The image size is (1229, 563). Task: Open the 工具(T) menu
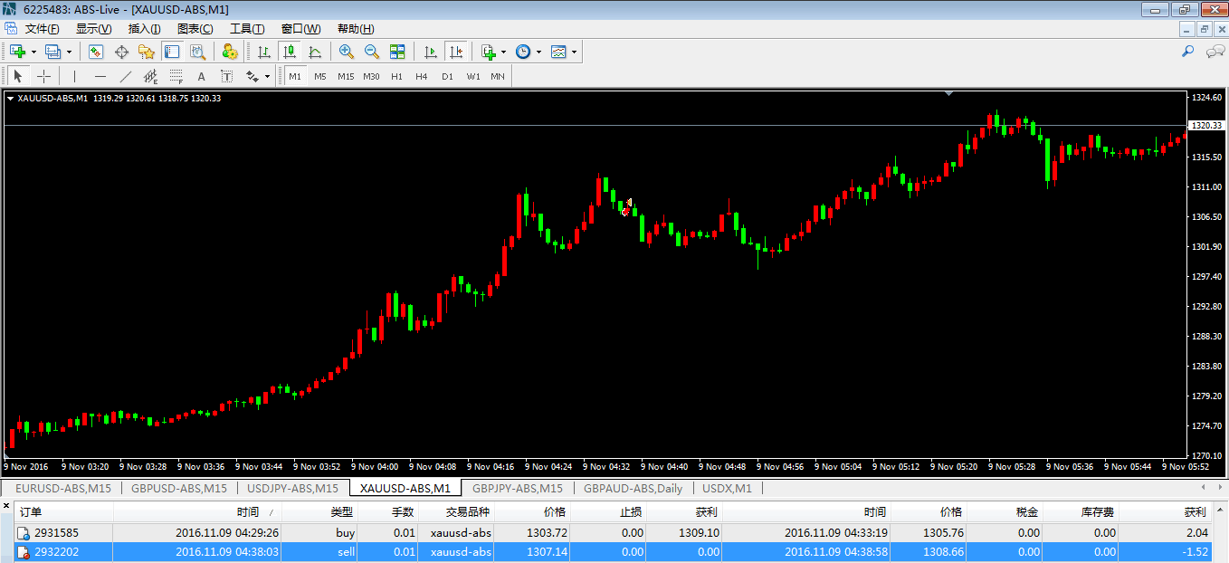(247, 29)
